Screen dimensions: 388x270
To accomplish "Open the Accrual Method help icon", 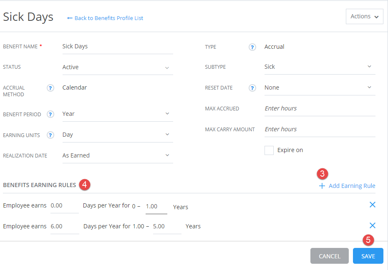I will point(50,87).
